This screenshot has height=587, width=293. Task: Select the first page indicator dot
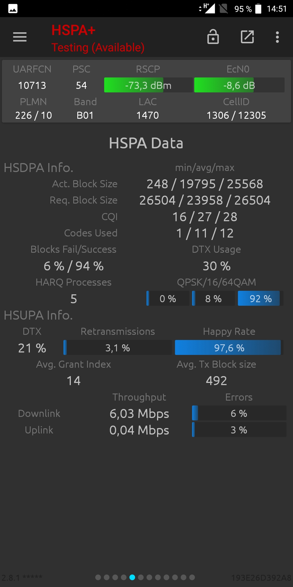click(98, 577)
